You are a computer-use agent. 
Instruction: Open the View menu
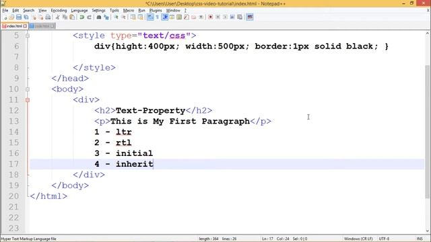click(42, 11)
